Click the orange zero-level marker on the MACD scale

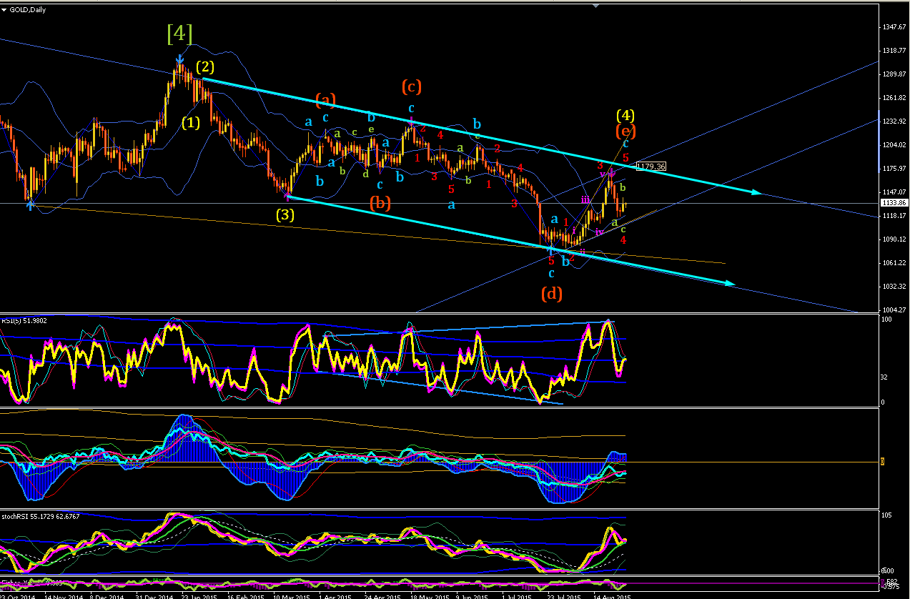pyautogui.click(x=881, y=462)
